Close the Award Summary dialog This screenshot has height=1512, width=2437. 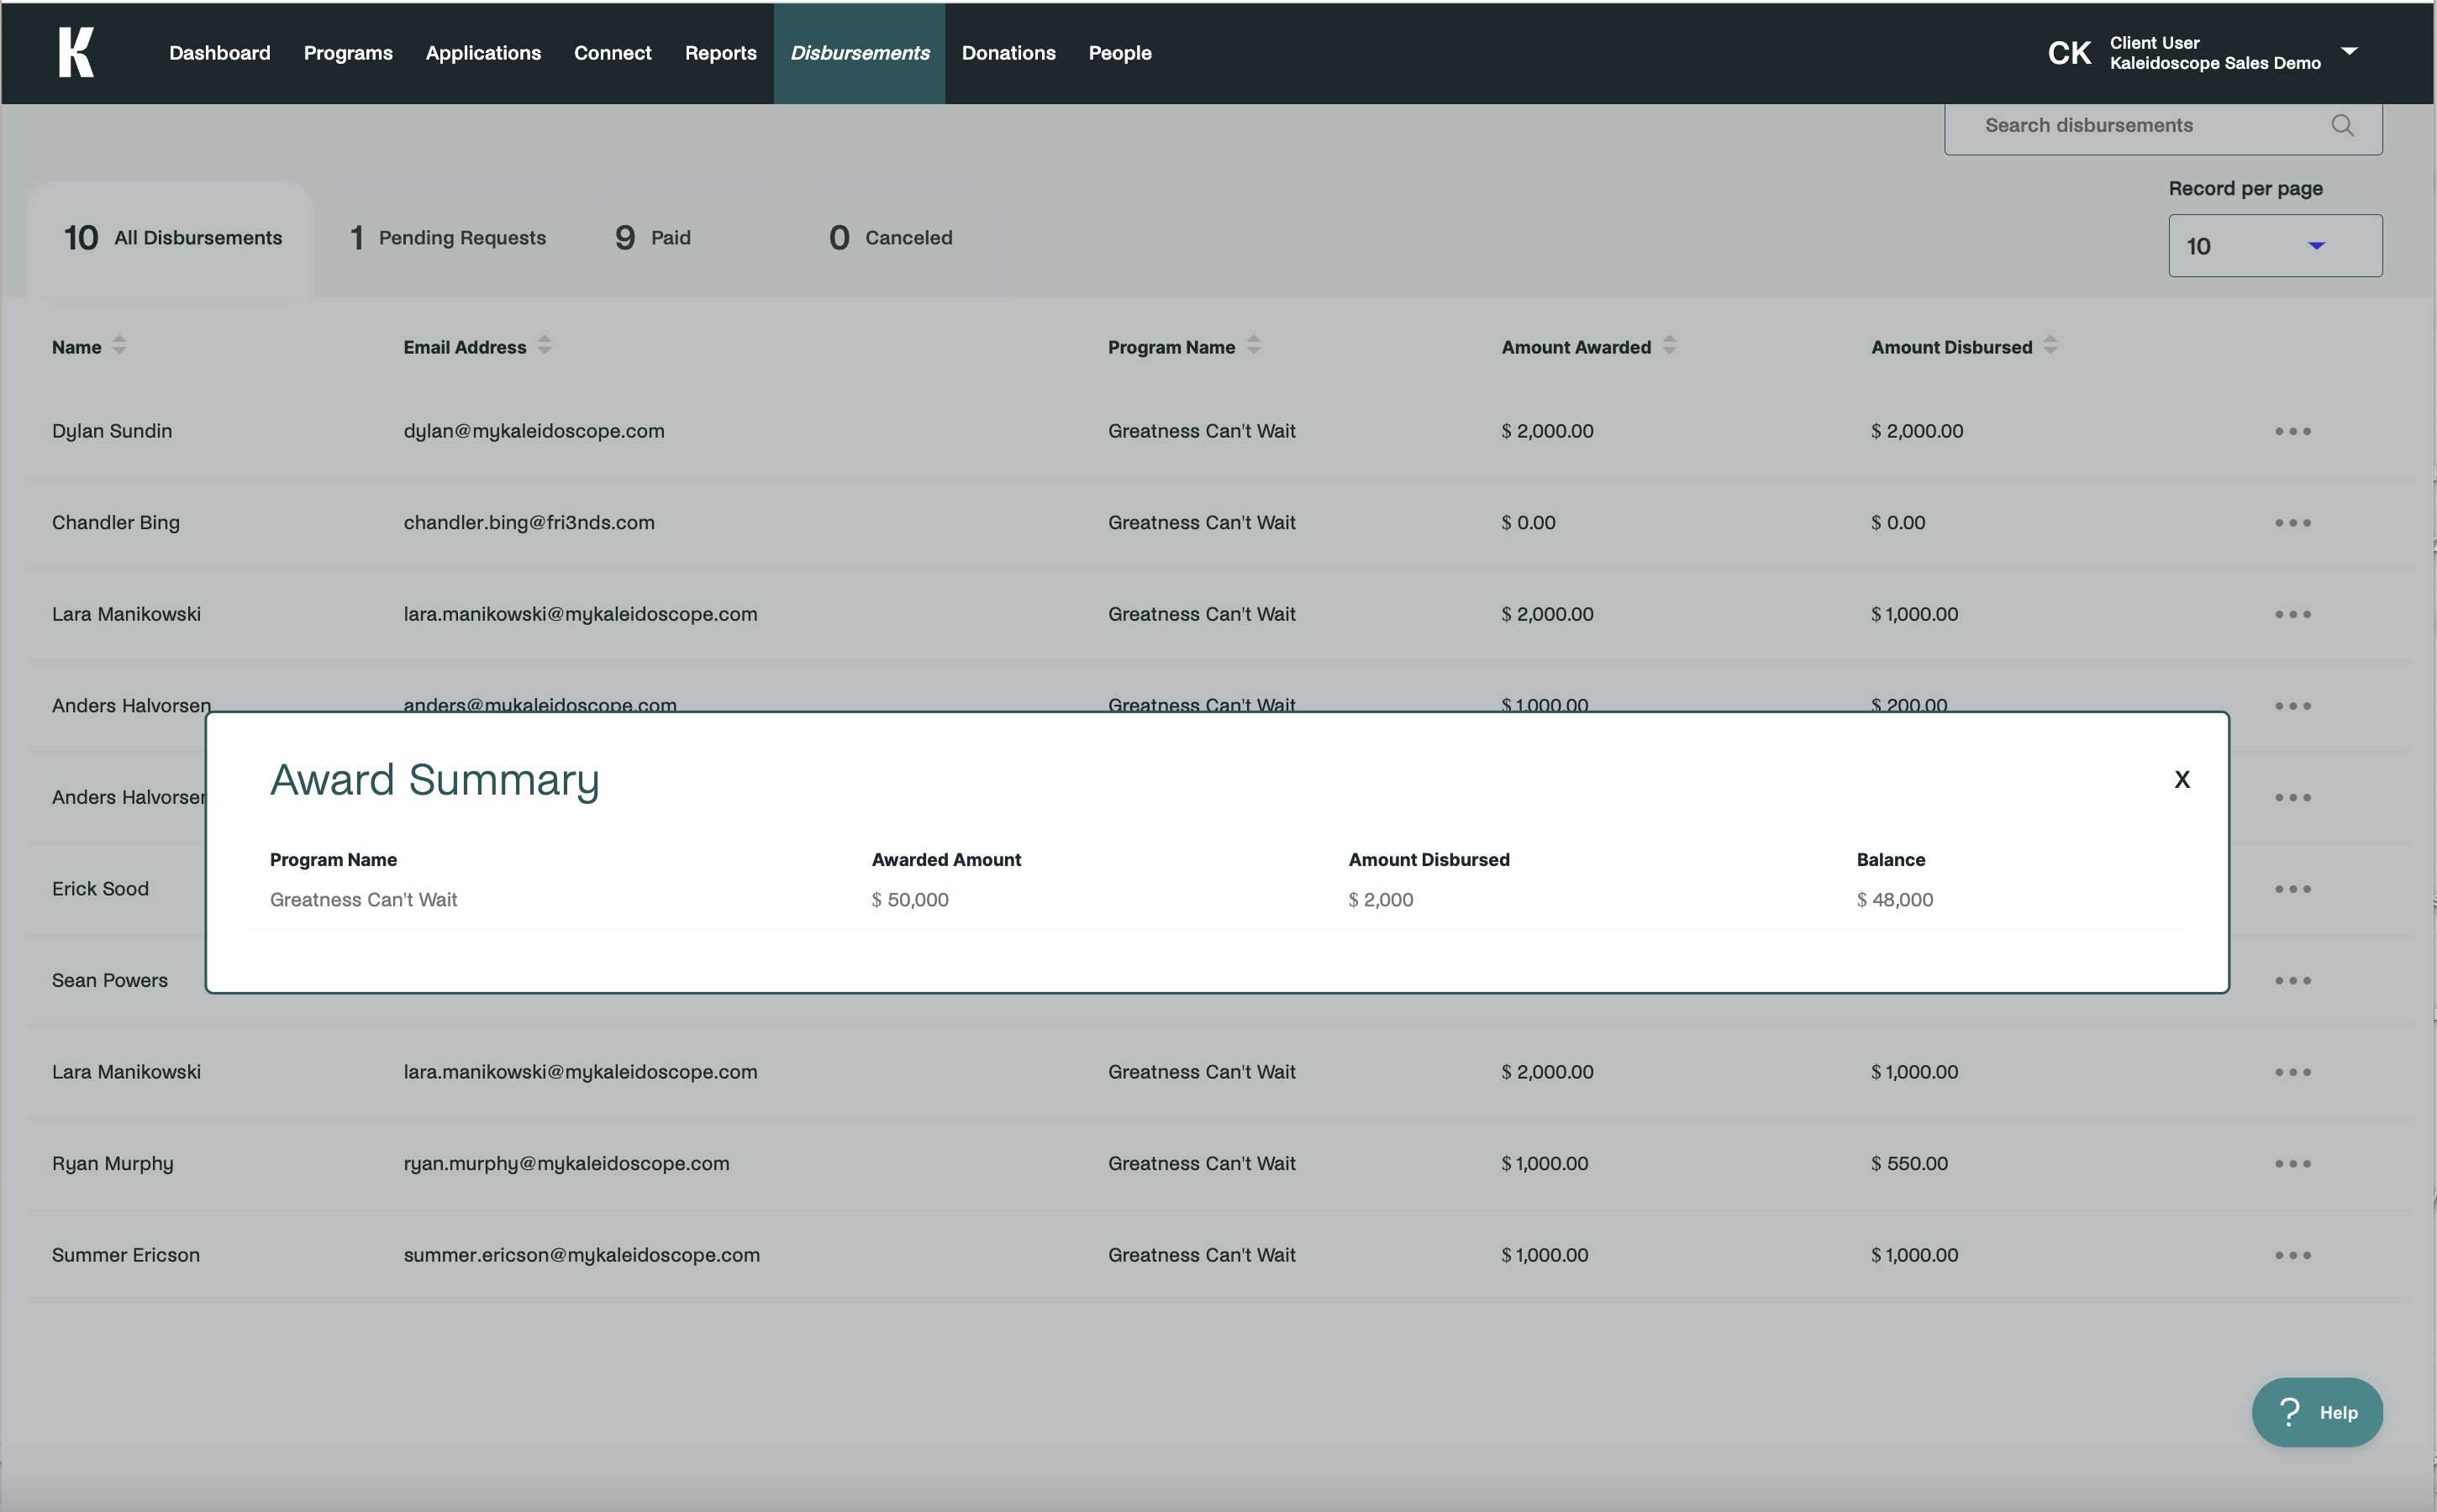2182,779
